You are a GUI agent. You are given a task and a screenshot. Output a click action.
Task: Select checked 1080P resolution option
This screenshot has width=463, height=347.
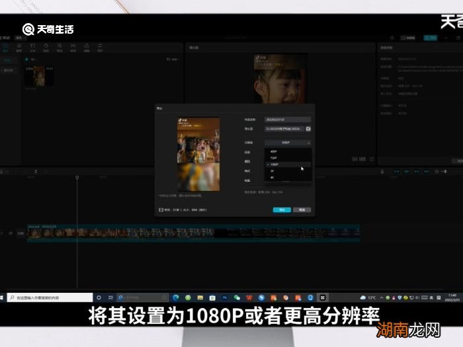288,165
